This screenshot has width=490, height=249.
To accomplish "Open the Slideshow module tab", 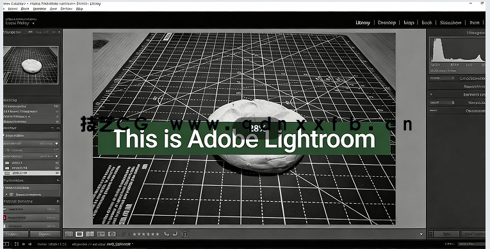I will [x=451, y=23].
